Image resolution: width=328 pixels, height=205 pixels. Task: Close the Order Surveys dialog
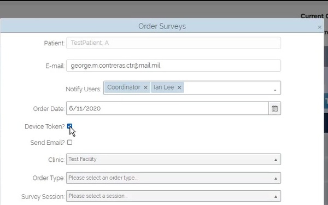(x=319, y=27)
